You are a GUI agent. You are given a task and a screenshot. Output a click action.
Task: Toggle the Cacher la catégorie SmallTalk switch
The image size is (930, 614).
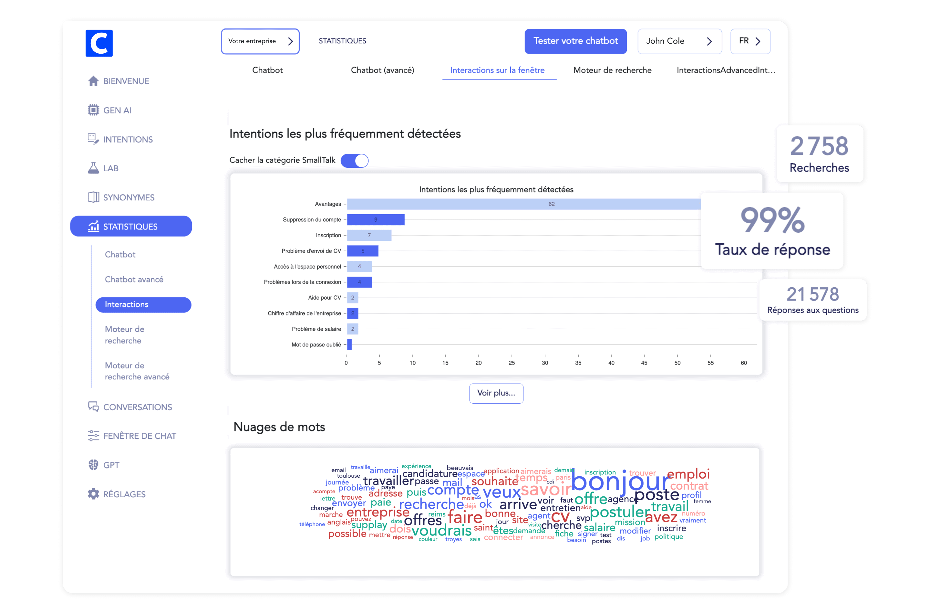355,161
